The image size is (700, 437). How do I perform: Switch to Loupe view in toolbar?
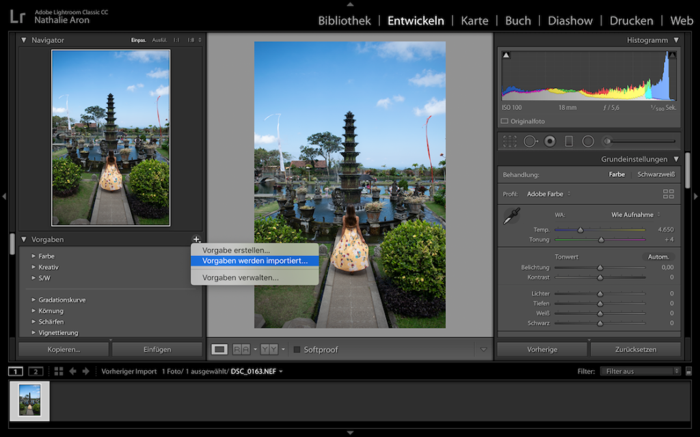coord(219,349)
